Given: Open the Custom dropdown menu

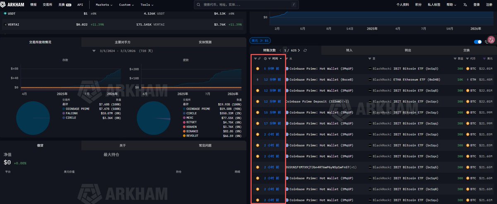Looking at the screenshot, I should (x=126, y=5).
